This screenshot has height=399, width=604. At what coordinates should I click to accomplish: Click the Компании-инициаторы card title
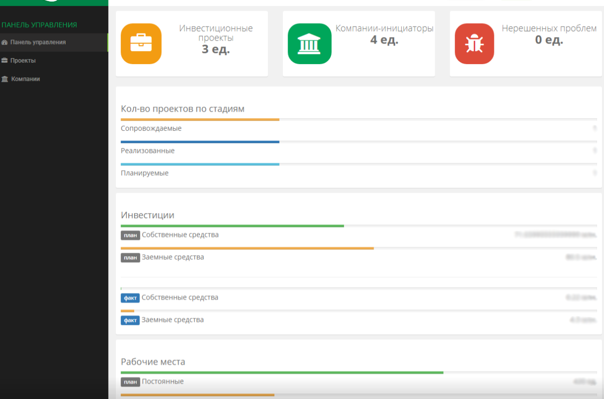point(384,29)
